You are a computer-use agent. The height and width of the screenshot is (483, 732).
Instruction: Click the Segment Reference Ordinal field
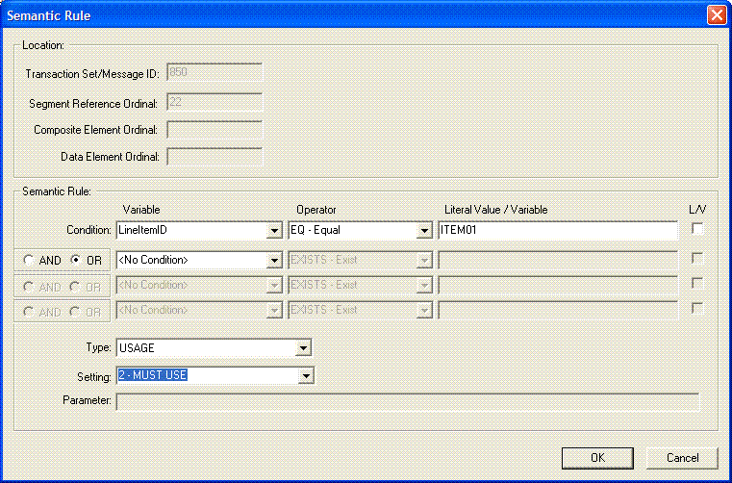[x=215, y=101]
